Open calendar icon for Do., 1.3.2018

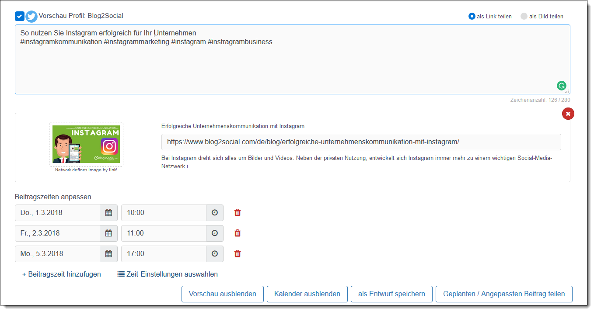[x=108, y=213]
